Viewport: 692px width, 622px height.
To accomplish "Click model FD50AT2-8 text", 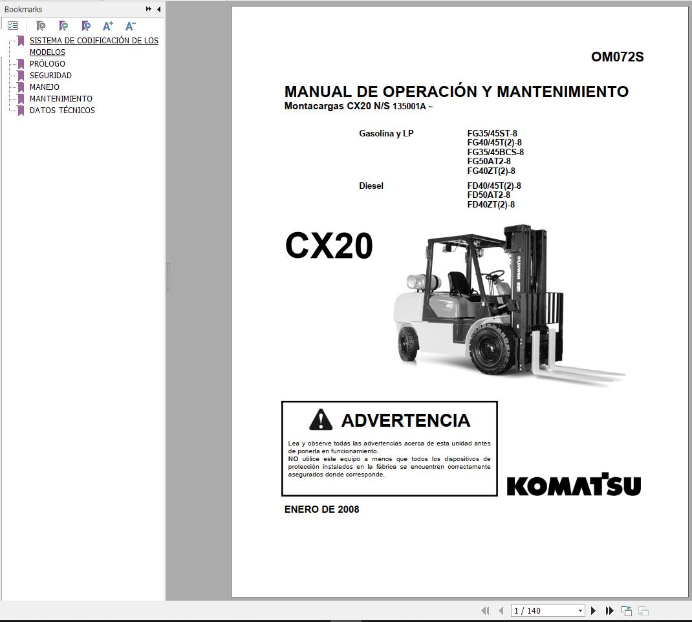I will 488,195.
